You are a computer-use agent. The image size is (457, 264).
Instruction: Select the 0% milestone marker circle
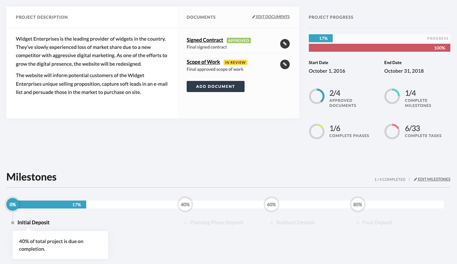coord(13,204)
